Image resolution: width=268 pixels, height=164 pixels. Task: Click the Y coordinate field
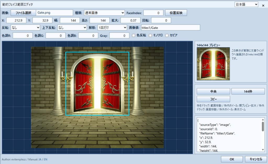pyautogui.click(x=42, y=20)
